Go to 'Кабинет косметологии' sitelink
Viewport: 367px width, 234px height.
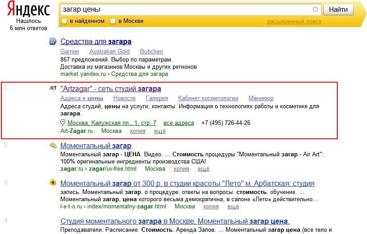[208, 98]
